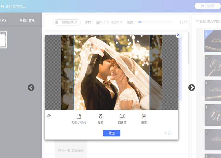This screenshot has height=158, width=221.
Task: Click the vertical scrollbar of the editing area
Action: [189, 48]
